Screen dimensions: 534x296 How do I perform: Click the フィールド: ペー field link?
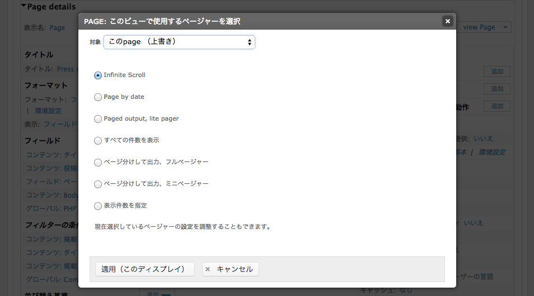click(x=53, y=182)
